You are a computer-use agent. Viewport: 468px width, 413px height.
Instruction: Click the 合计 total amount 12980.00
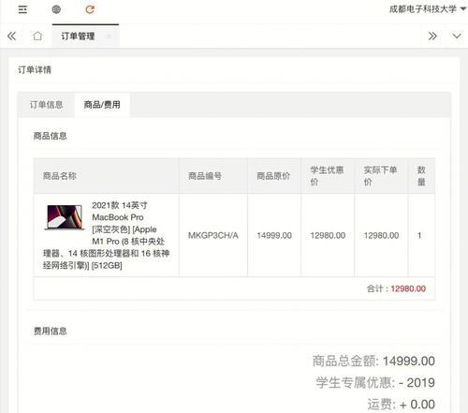(408, 288)
